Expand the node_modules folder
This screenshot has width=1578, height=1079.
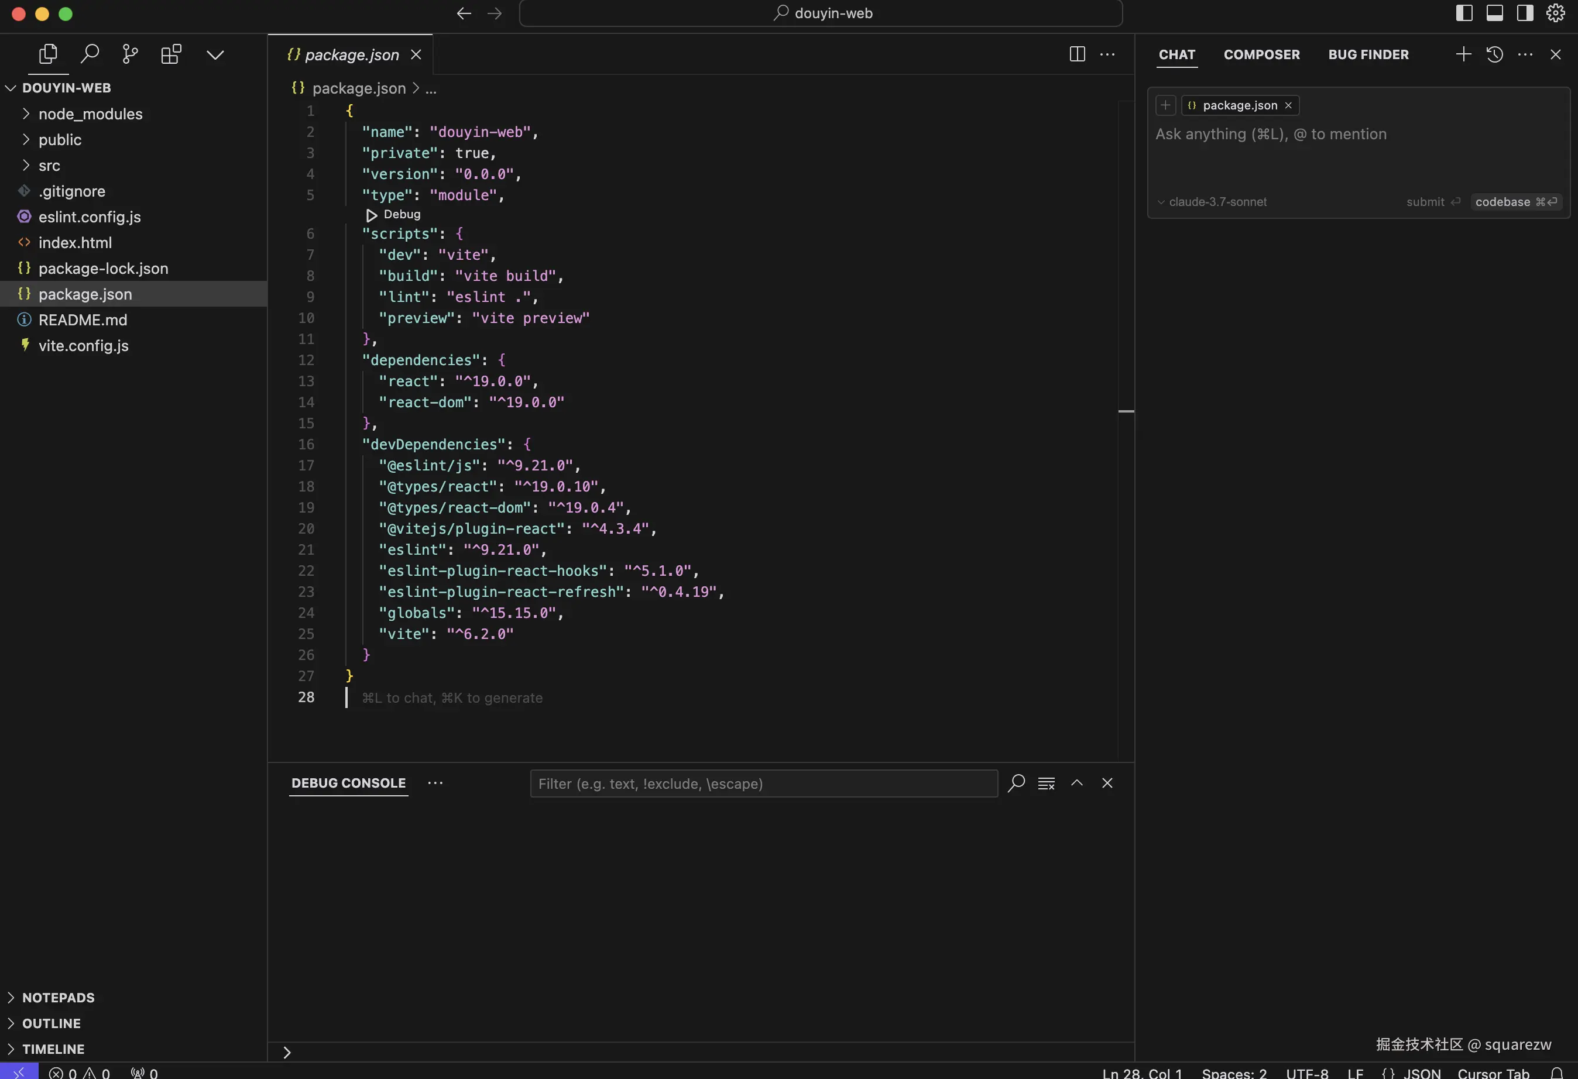(x=90, y=114)
